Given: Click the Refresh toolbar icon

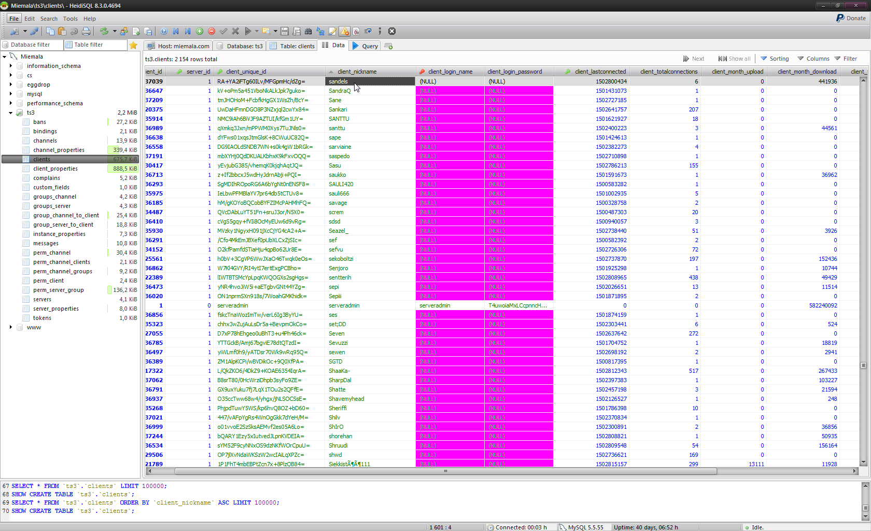Looking at the screenshot, I should pos(104,31).
